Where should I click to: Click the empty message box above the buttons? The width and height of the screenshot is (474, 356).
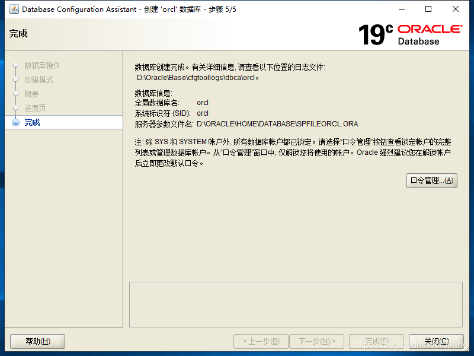tap(296, 305)
